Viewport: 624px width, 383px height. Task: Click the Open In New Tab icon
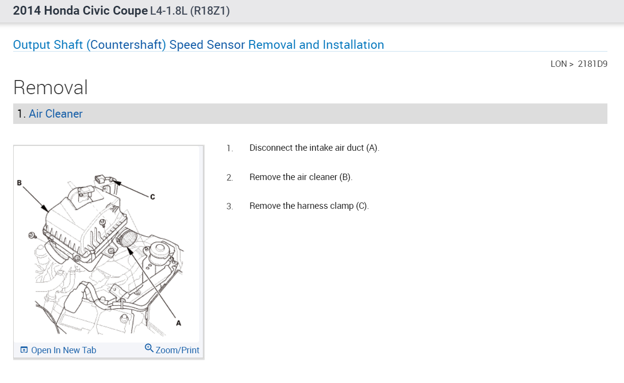point(24,350)
